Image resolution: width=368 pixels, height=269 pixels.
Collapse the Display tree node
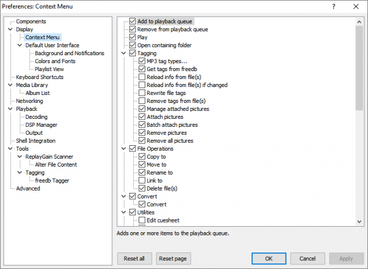coord(10,29)
